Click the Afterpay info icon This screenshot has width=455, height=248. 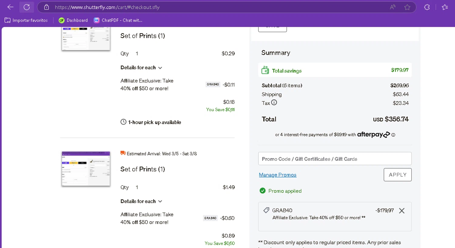393,135
